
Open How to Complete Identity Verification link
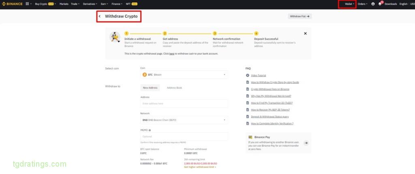(x=272, y=123)
